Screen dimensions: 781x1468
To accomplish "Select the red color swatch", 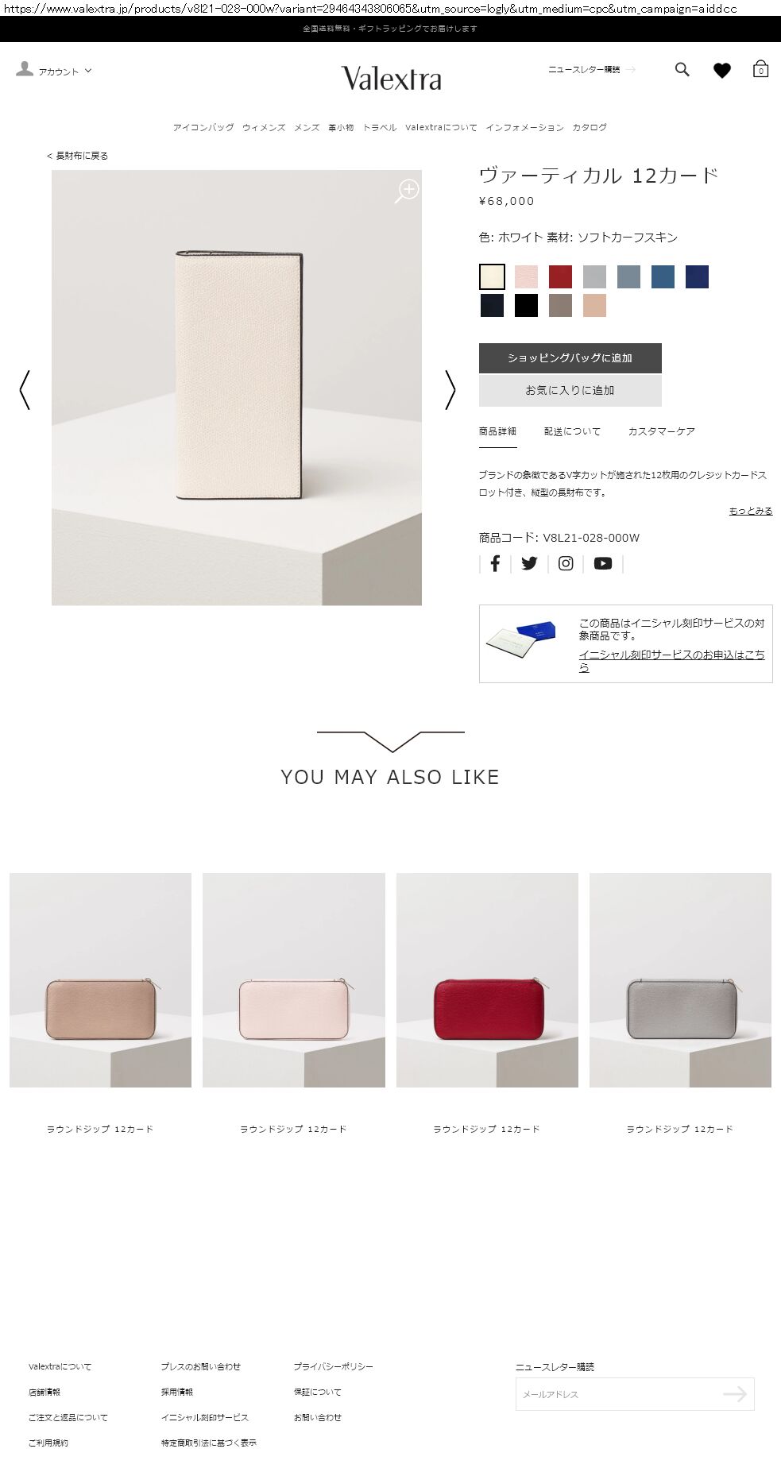I will (x=560, y=276).
